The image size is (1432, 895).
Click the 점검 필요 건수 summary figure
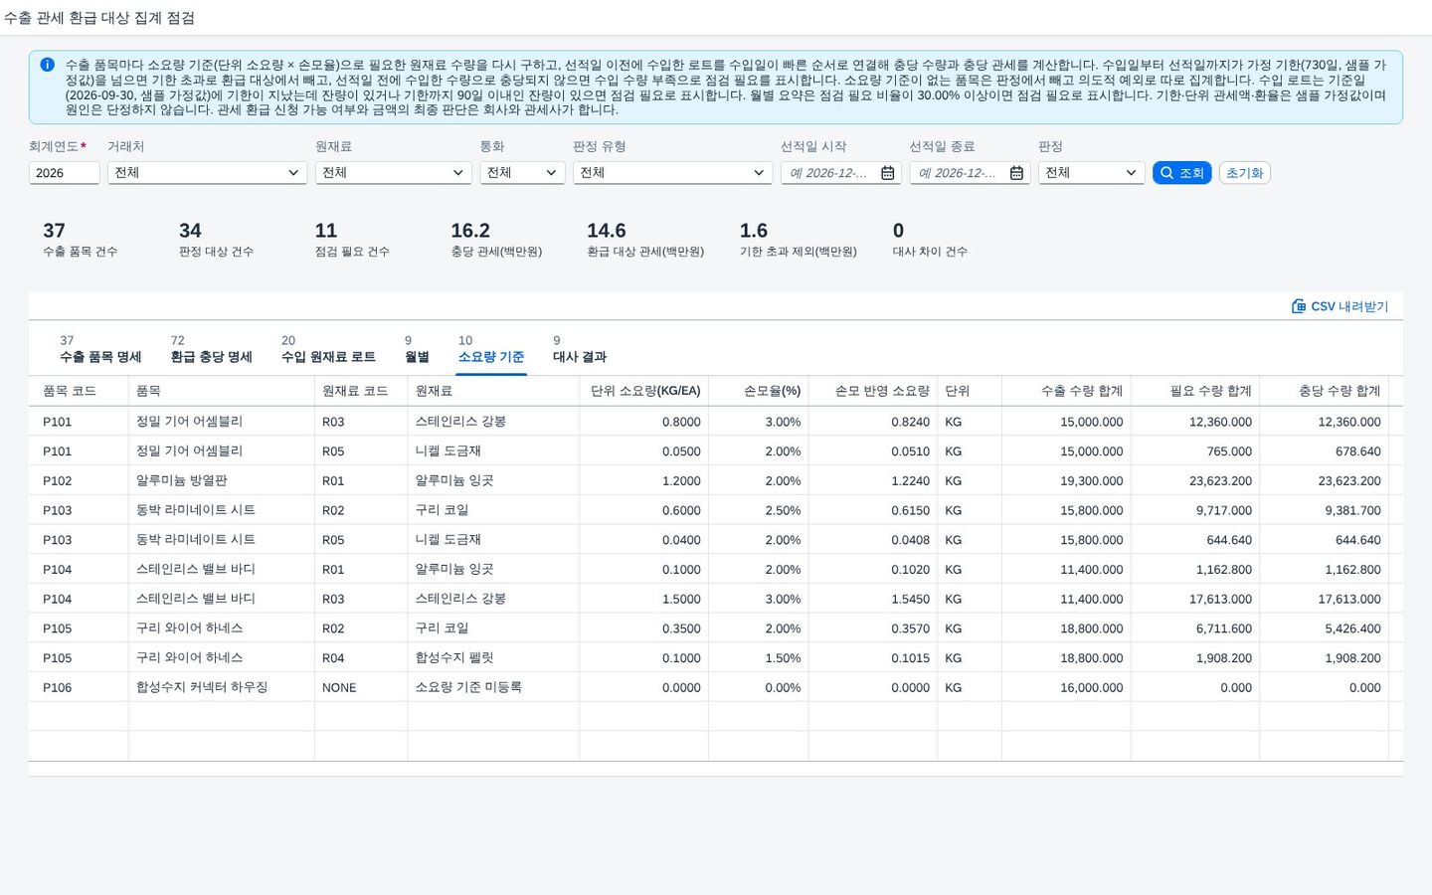point(352,240)
